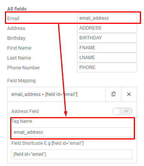
Task: Select the email_address field in All fields
Action: point(107,18)
